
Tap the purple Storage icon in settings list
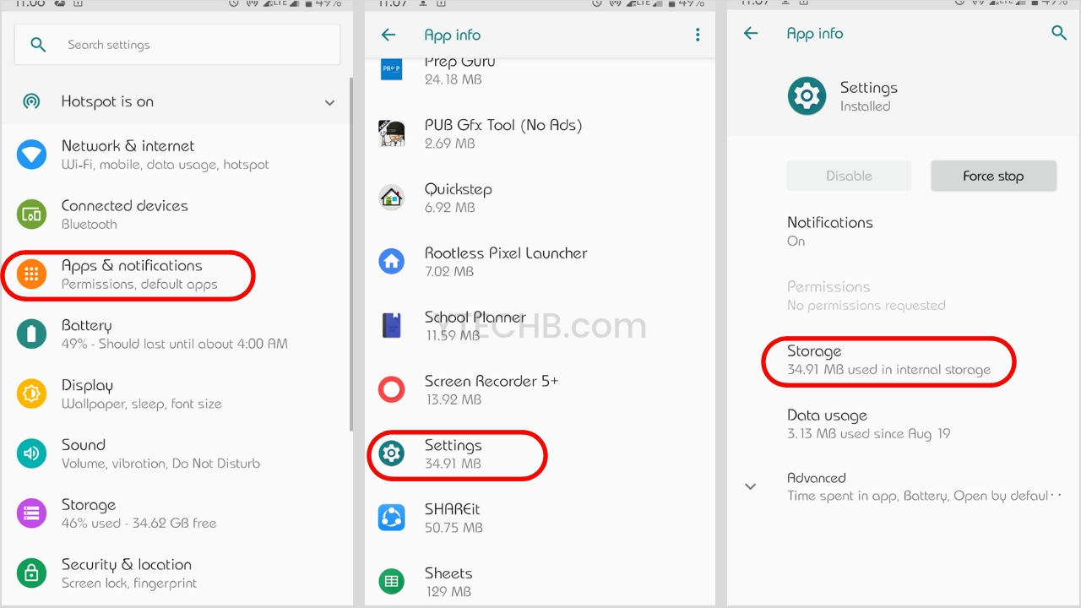[32, 513]
